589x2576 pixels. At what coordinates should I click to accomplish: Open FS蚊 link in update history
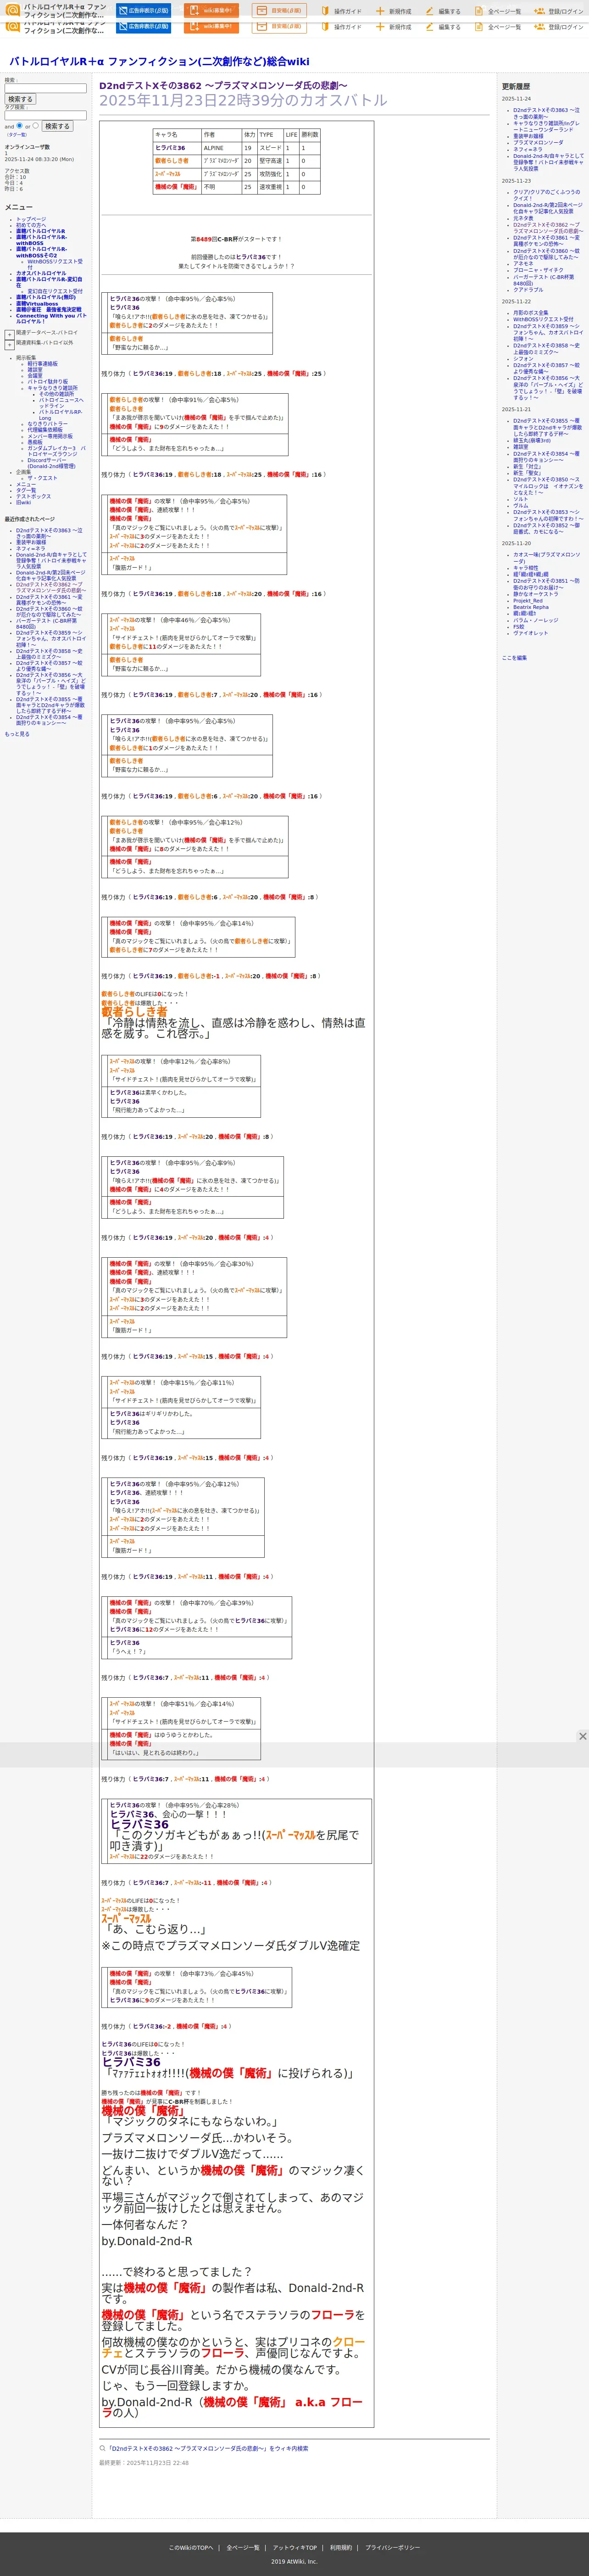click(x=518, y=626)
